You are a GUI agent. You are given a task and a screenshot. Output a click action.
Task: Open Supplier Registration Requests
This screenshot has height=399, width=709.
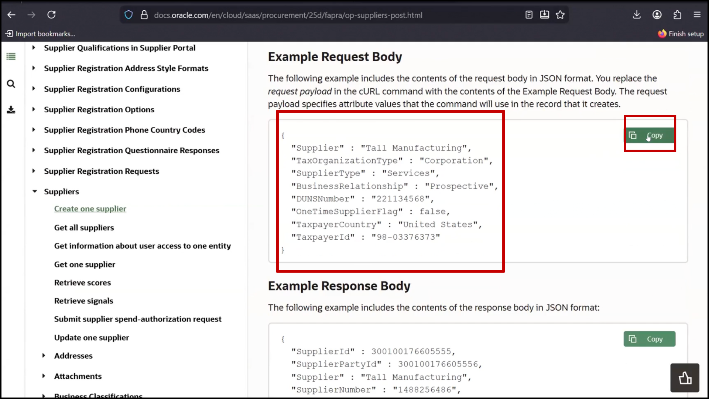coord(102,171)
